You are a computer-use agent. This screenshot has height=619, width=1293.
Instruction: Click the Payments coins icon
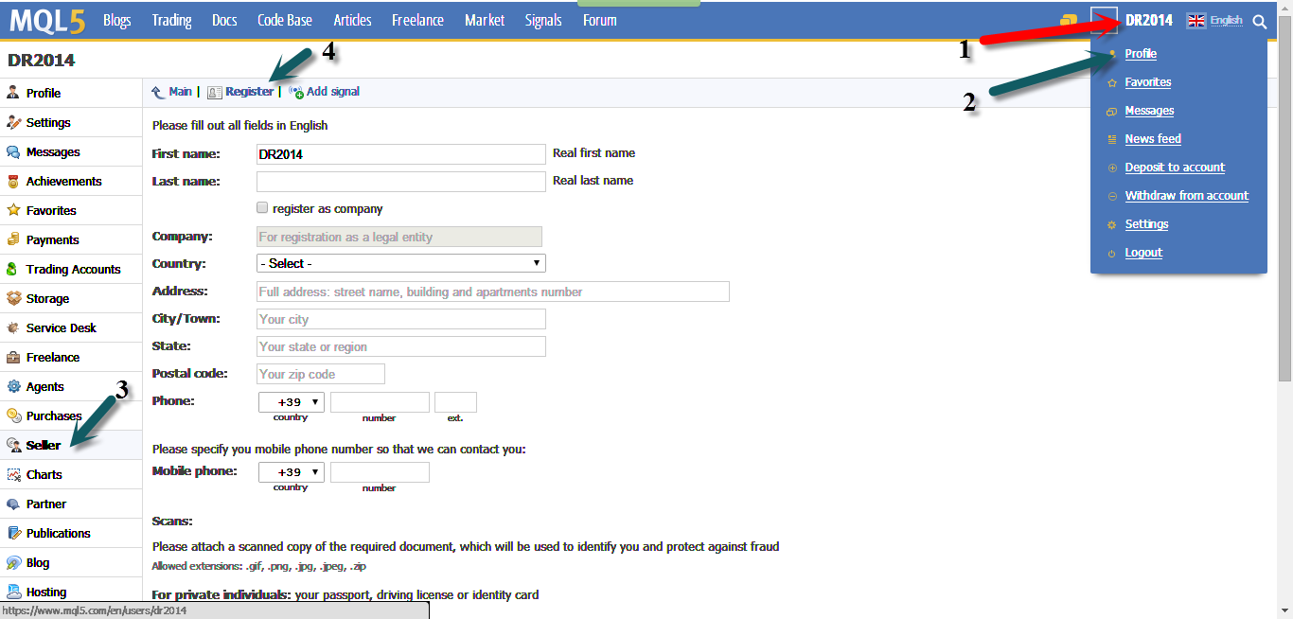coord(13,239)
